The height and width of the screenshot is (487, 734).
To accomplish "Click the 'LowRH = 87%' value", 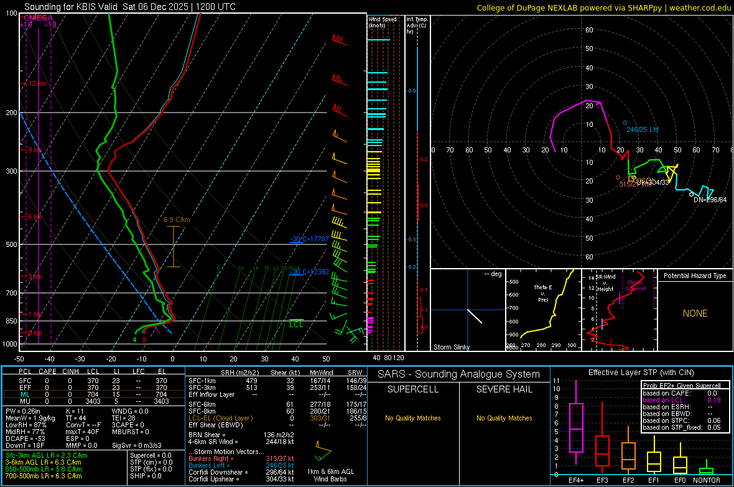I will (x=26, y=425).
